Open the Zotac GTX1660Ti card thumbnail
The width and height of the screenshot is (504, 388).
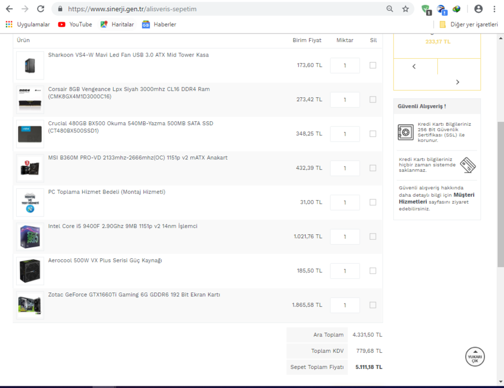30,305
